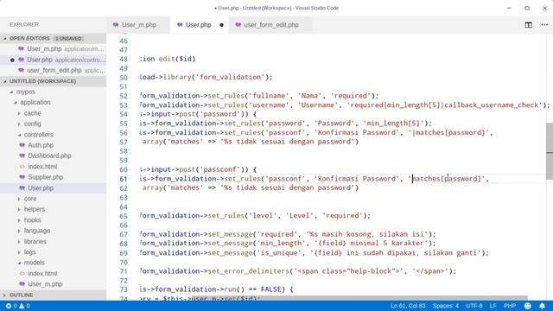
Task: Collapse the Open Editors section
Action: click(x=53, y=38)
